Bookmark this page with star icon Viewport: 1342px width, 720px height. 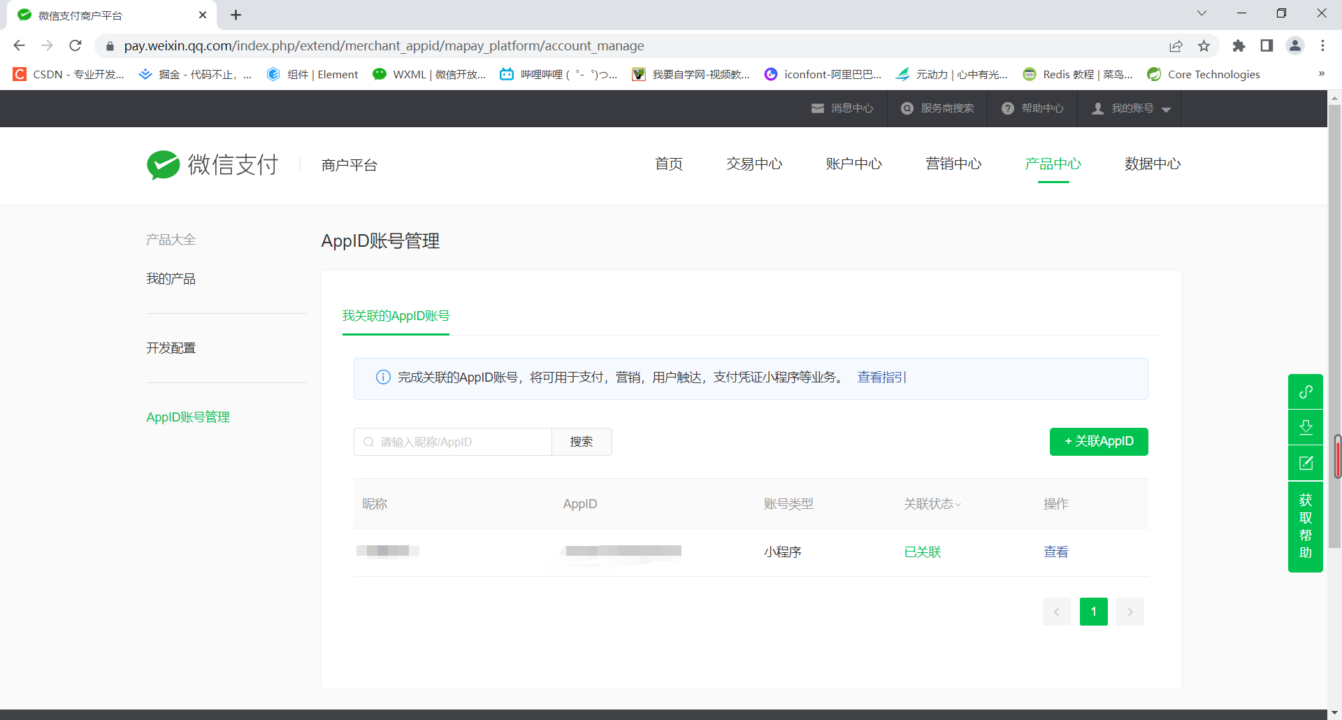point(1204,46)
